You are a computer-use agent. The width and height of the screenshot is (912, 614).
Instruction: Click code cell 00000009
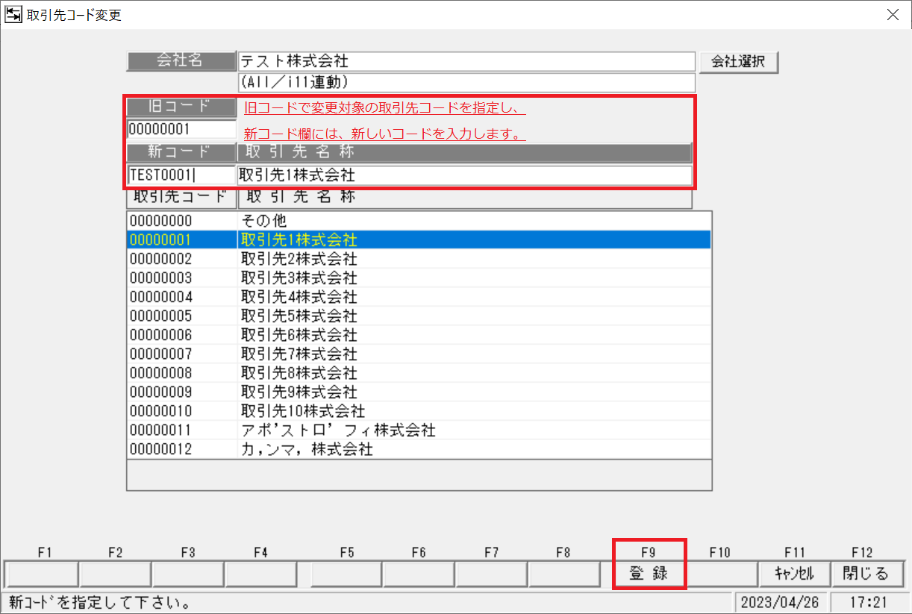182,392
